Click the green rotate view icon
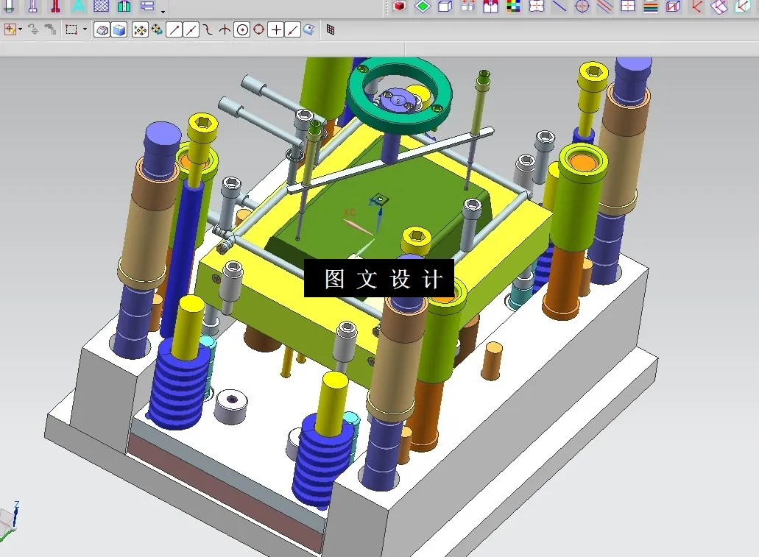759x557 pixels. (158, 29)
